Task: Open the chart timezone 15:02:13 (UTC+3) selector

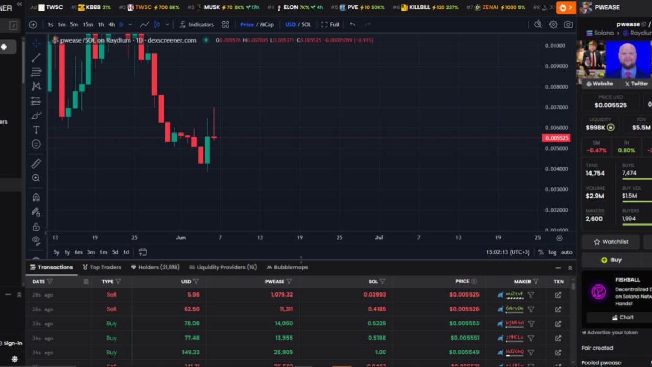Action: [508, 252]
